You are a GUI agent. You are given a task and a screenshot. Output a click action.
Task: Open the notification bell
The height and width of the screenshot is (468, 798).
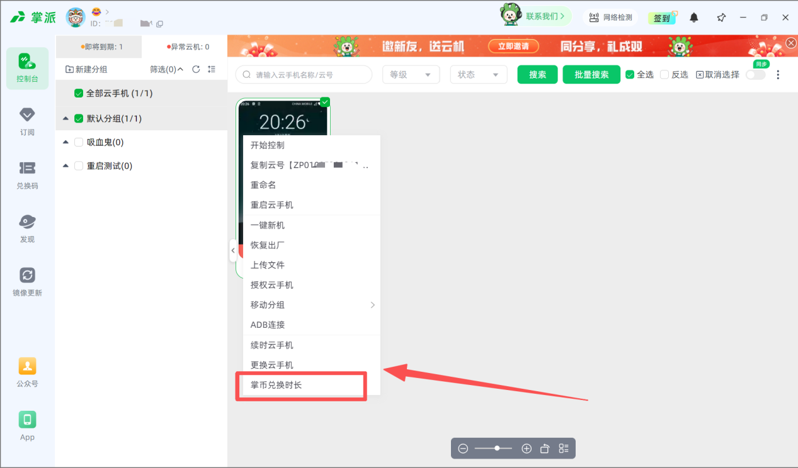click(693, 18)
